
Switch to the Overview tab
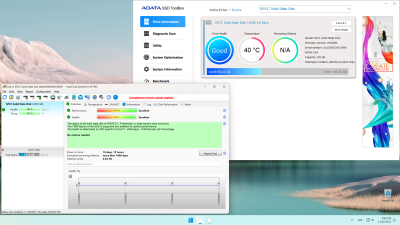click(x=73, y=104)
